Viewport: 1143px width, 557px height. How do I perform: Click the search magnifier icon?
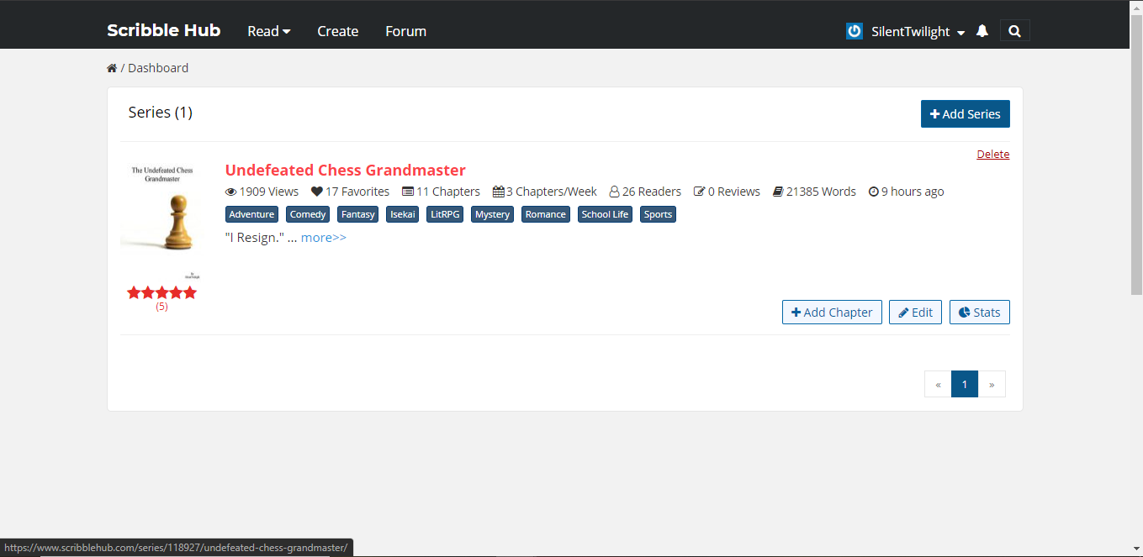pyautogui.click(x=1014, y=31)
